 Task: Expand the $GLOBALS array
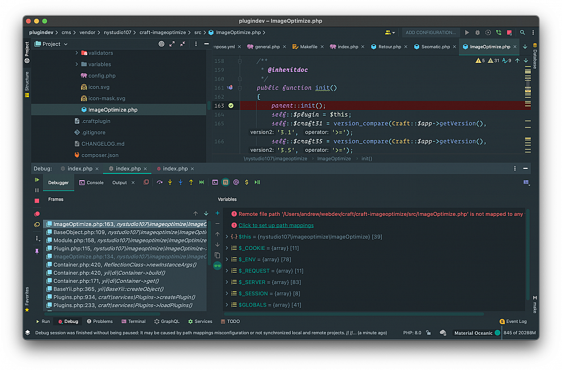(x=227, y=305)
